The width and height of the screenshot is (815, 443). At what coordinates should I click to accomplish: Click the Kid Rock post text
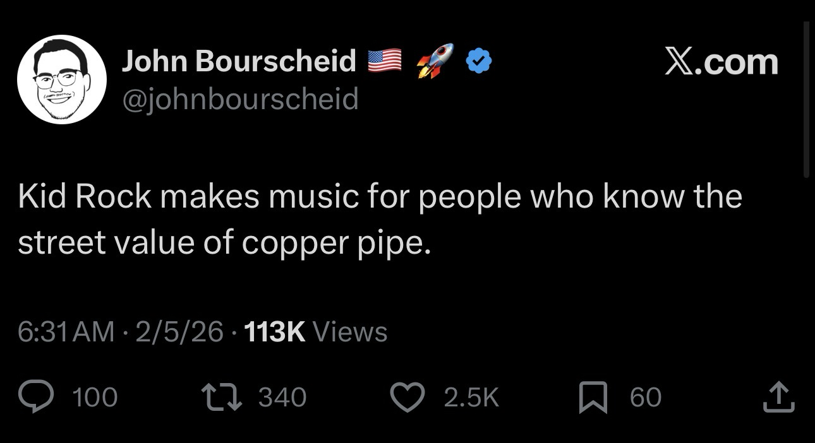tap(379, 220)
